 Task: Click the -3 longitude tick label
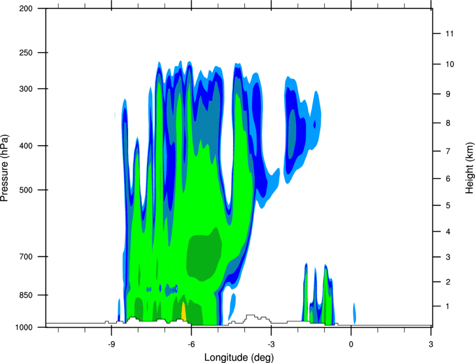(271, 345)
